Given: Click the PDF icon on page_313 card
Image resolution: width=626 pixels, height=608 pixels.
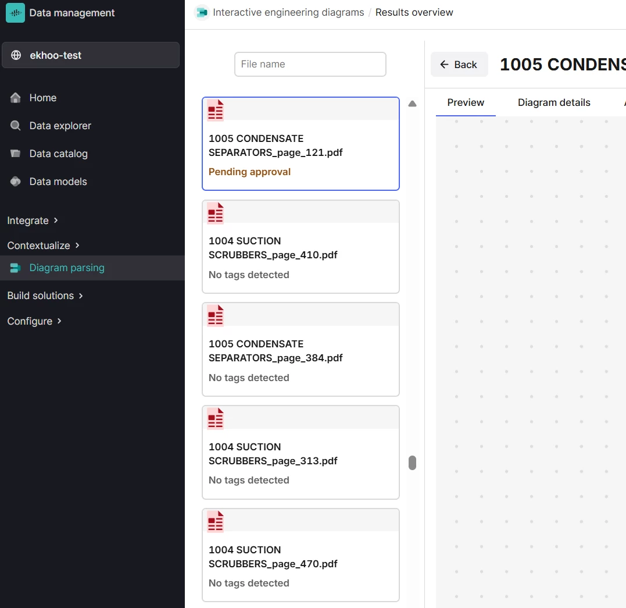Looking at the screenshot, I should coord(216,418).
